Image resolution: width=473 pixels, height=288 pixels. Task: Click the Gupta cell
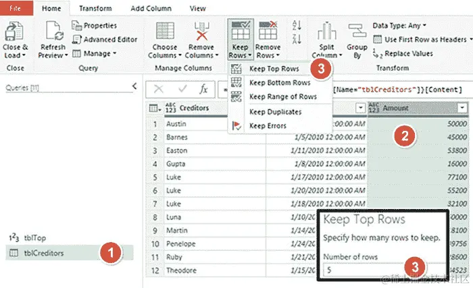click(x=215, y=164)
